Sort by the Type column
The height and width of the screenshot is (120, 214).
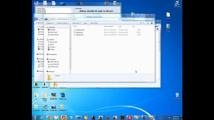pos(120,27)
